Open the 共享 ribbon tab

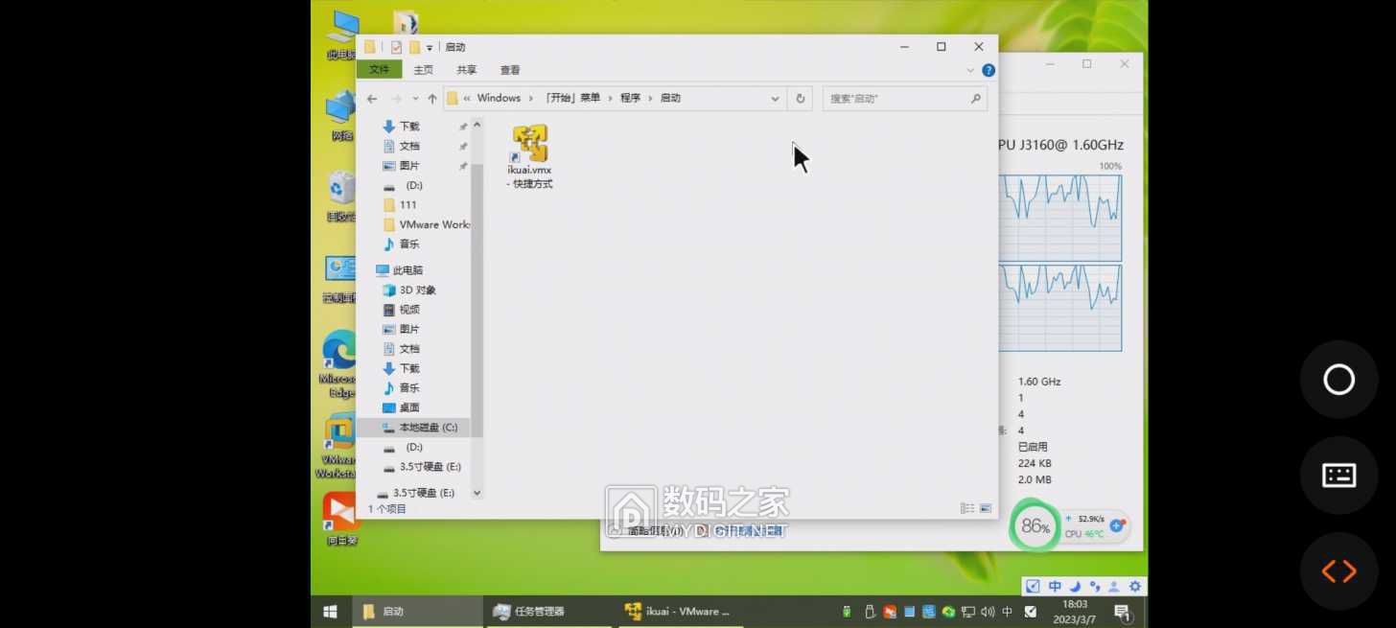[x=467, y=70]
